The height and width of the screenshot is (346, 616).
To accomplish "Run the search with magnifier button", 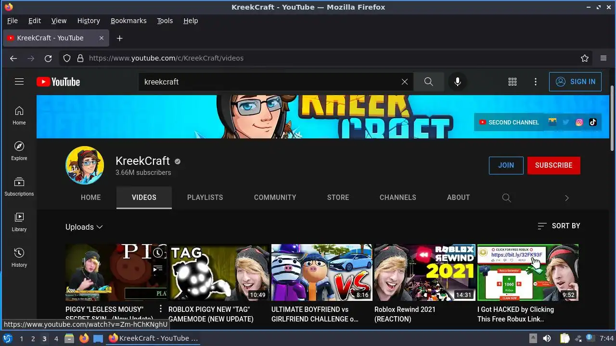I will pyautogui.click(x=428, y=82).
